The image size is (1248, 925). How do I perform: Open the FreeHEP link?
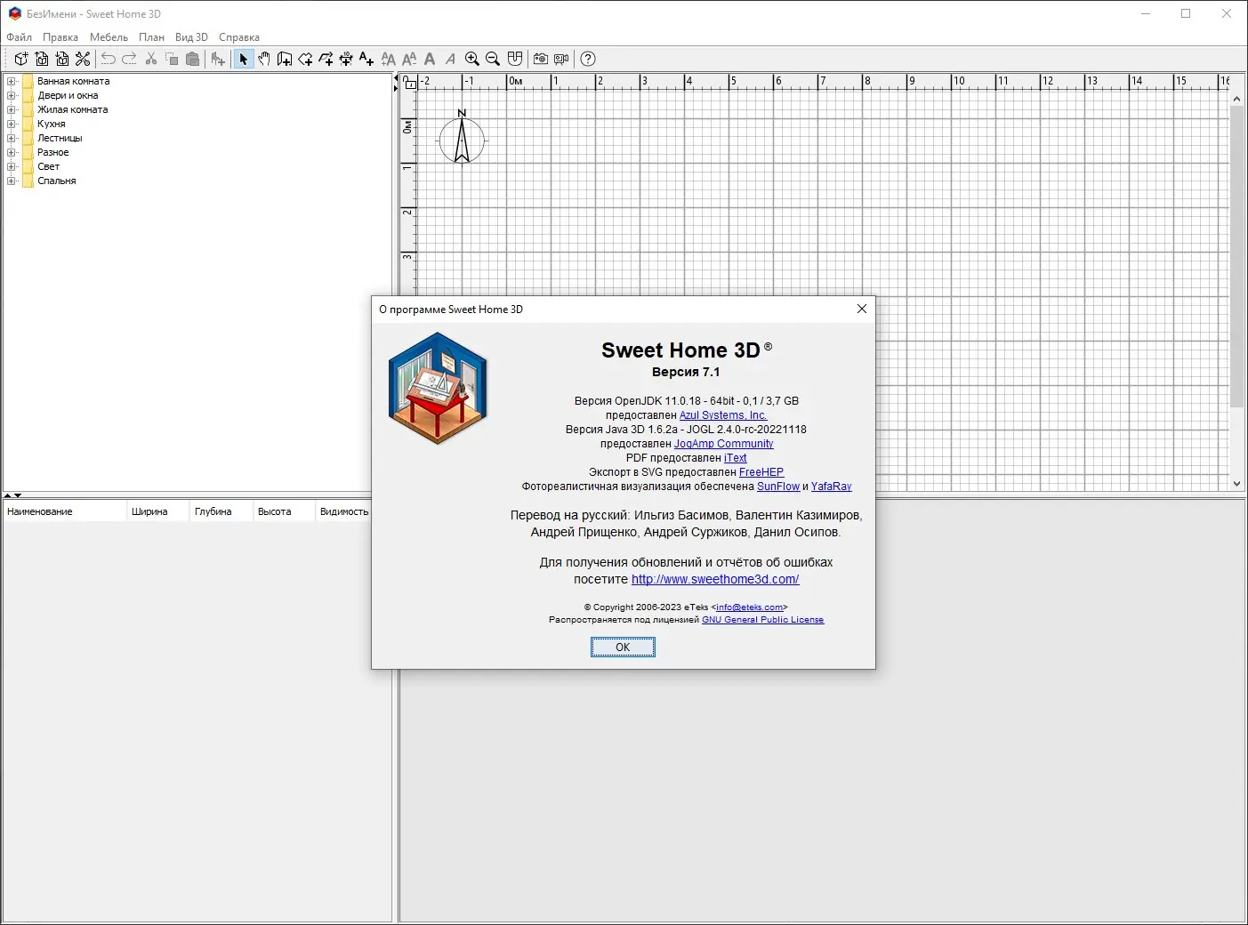[x=761, y=472]
